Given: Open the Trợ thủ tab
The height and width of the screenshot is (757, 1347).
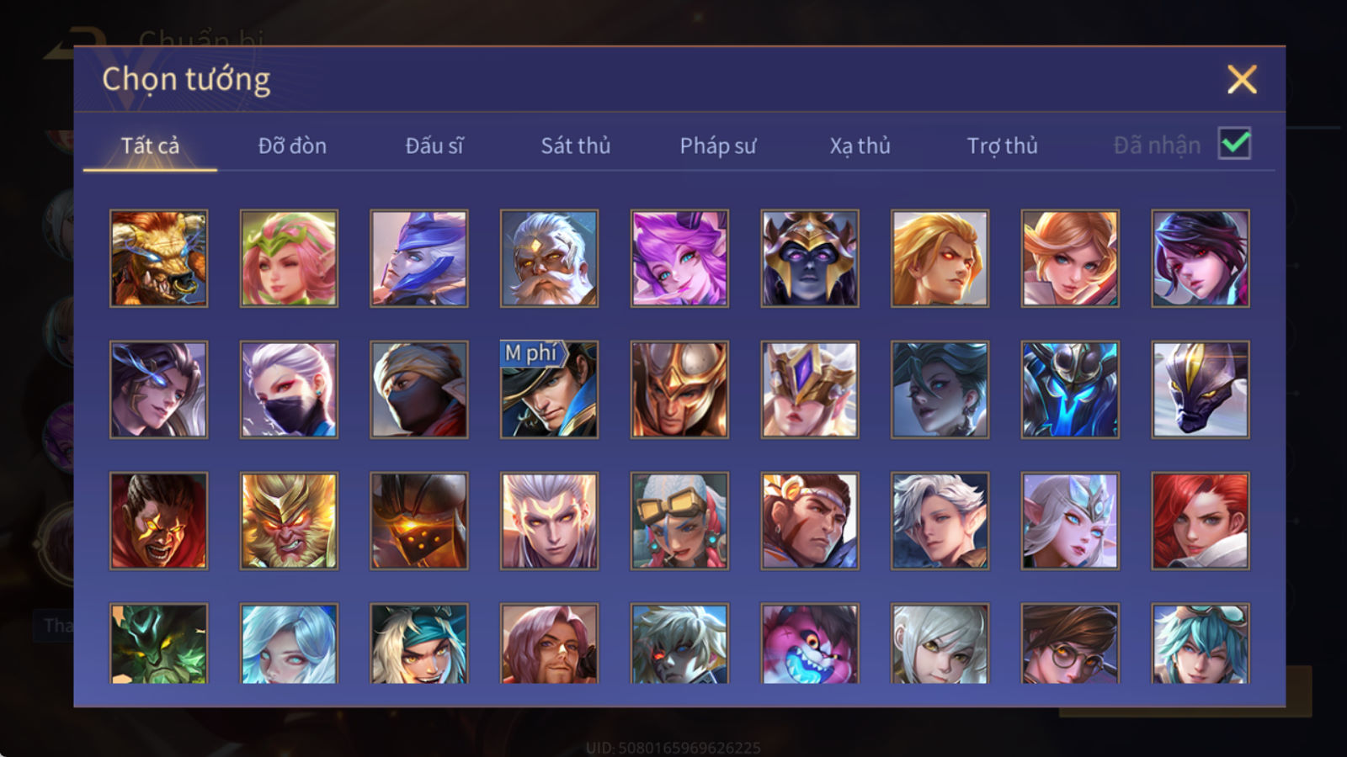Looking at the screenshot, I should coord(1002,146).
